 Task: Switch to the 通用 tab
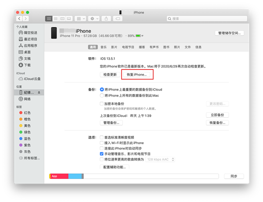tap(93, 47)
